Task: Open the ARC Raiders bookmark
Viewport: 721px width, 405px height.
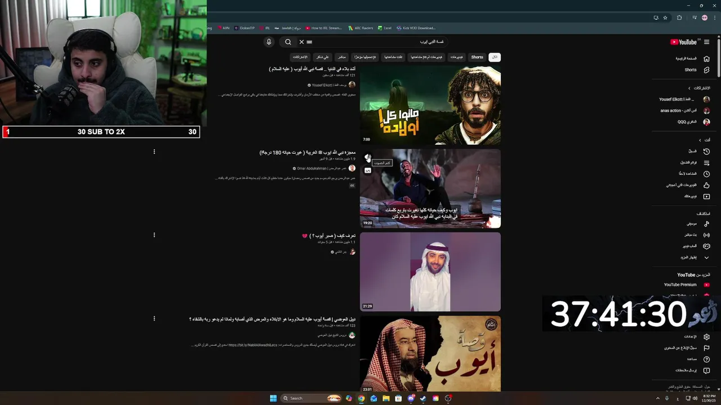Action: 360,28
